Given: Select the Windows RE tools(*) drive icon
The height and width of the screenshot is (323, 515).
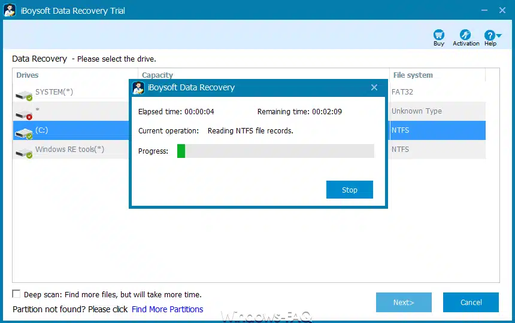Looking at the screenshot, I should [24, 153].
